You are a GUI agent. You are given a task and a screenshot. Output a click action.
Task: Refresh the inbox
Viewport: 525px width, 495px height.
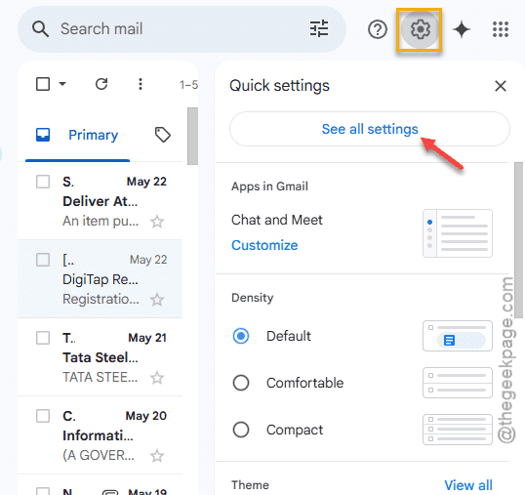click(x=101, y=84)
